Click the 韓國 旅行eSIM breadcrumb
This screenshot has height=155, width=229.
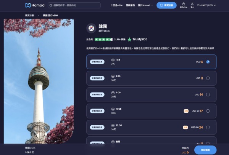pyautogui.click(x=50, y=16)
